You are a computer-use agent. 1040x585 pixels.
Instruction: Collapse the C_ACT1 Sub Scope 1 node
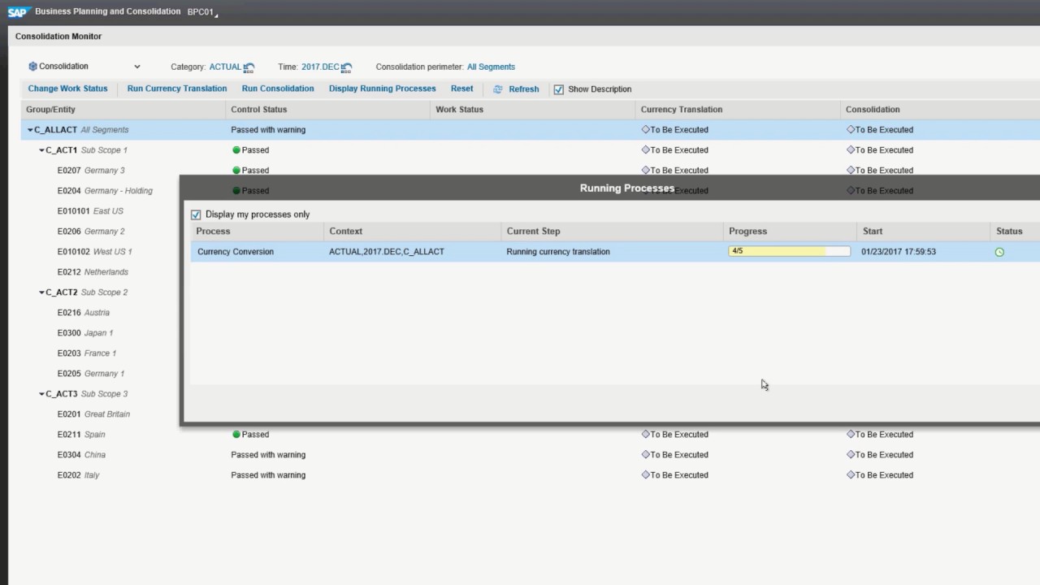point(41,150)
